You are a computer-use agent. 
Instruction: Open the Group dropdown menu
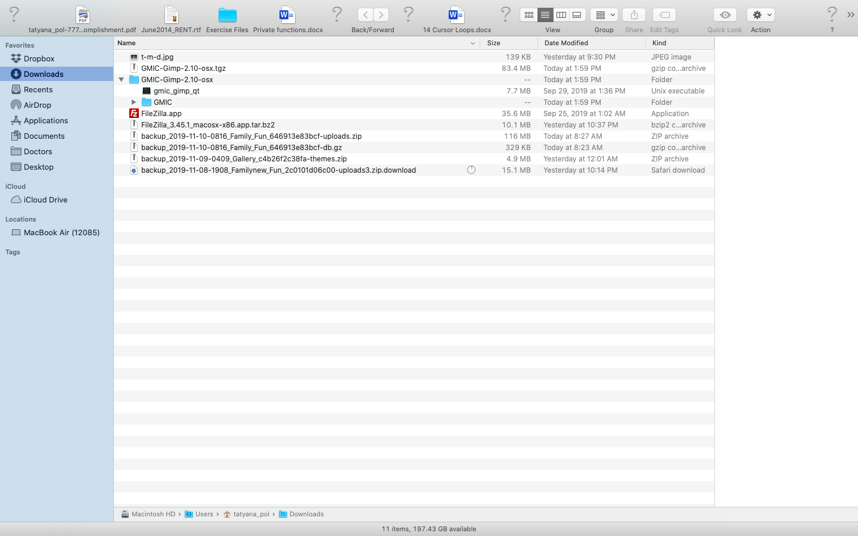click(x=604, y=15)
